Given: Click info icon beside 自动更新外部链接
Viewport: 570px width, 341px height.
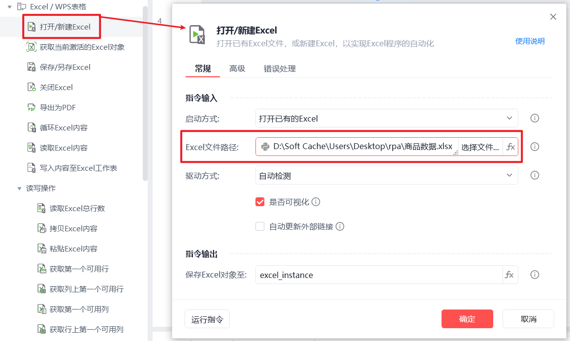Looking at the screenshot, I should tap(340, 226).
